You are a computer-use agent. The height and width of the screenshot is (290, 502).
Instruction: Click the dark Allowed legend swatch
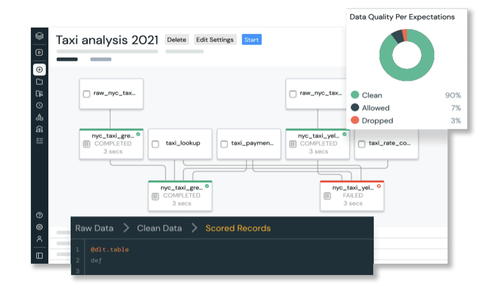[x=355, y=108]
